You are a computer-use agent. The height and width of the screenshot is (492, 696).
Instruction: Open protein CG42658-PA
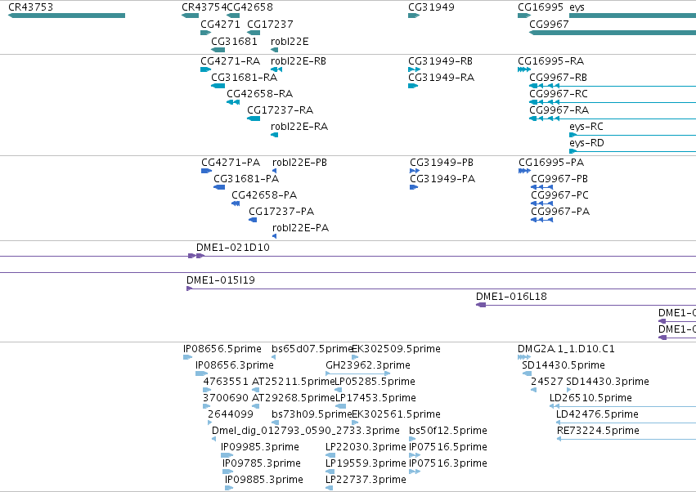click(236, 204)
